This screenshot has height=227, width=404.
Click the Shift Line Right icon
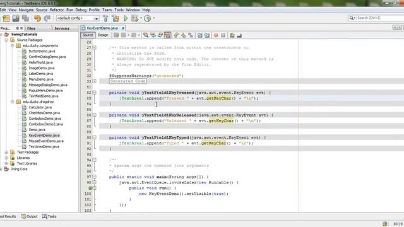(206, 35)
